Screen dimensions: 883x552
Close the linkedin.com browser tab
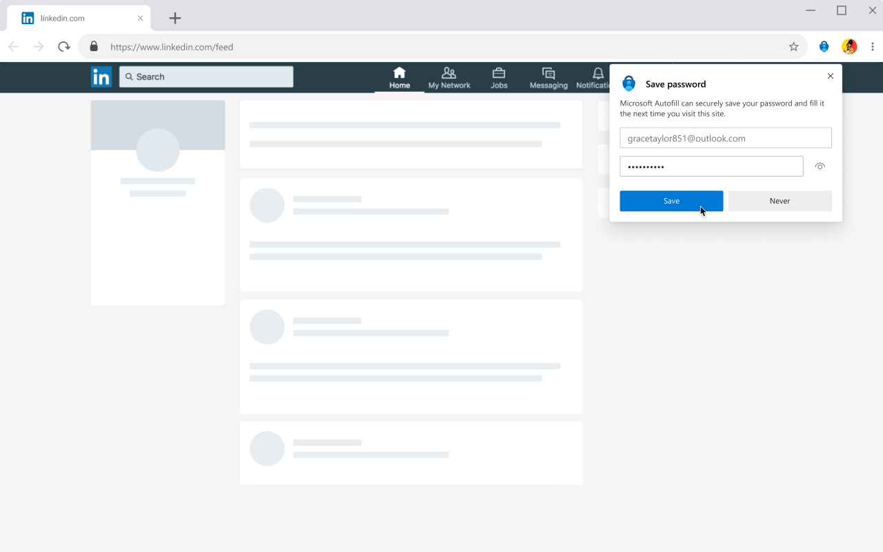click(x=141, y=18)
